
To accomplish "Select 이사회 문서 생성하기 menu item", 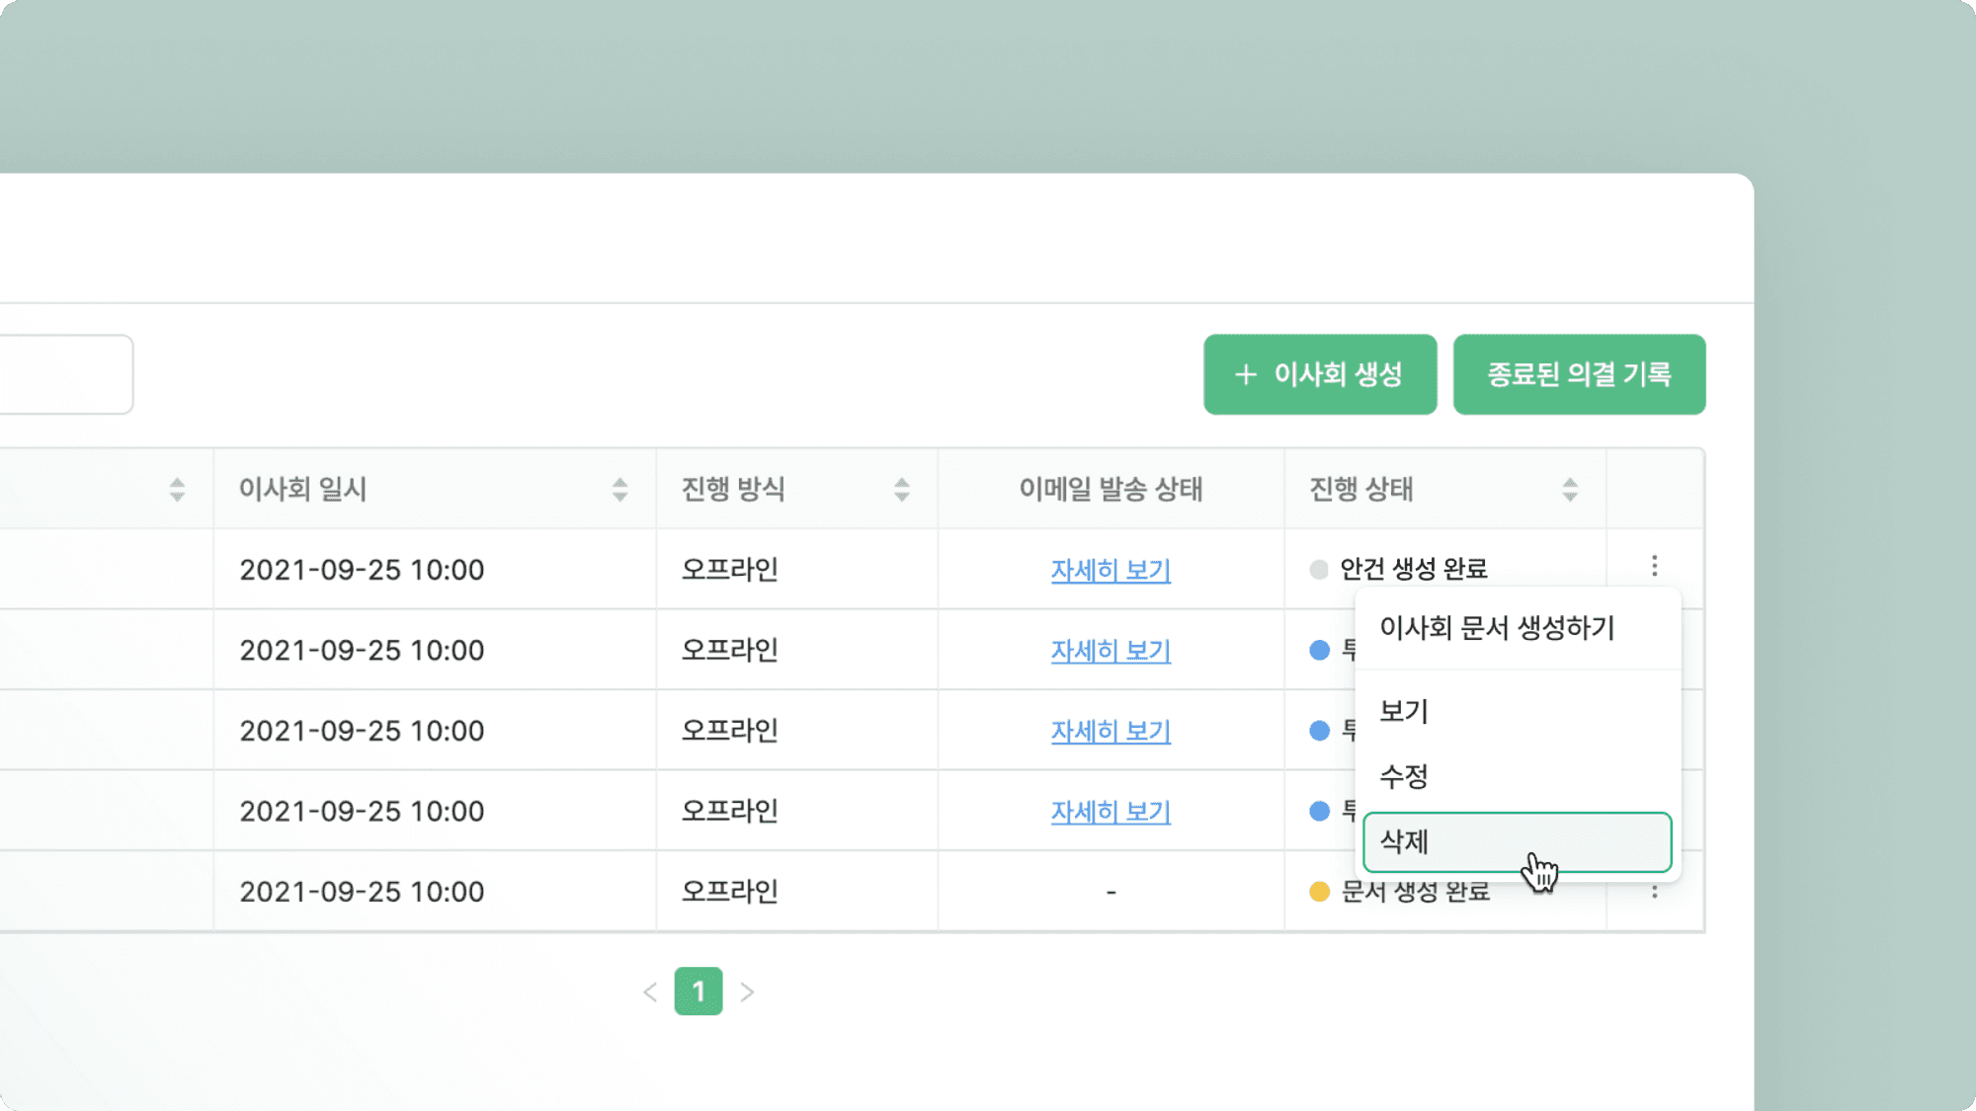I will [1497, 628].
